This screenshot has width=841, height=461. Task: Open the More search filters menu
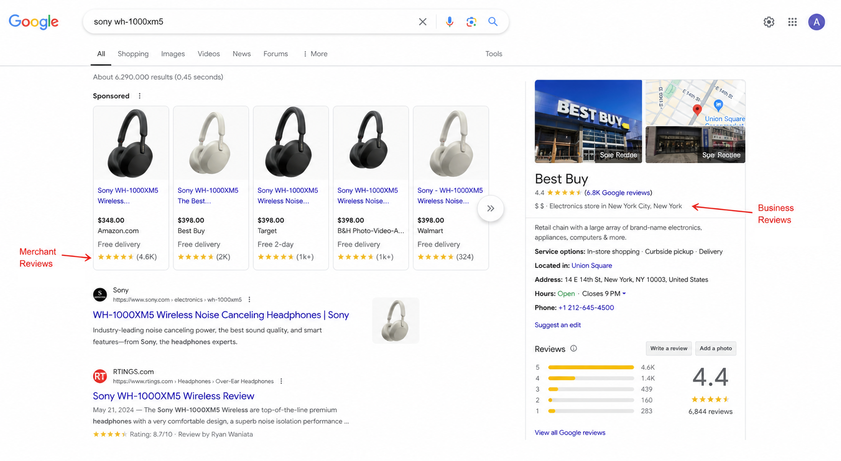(315, 54)
